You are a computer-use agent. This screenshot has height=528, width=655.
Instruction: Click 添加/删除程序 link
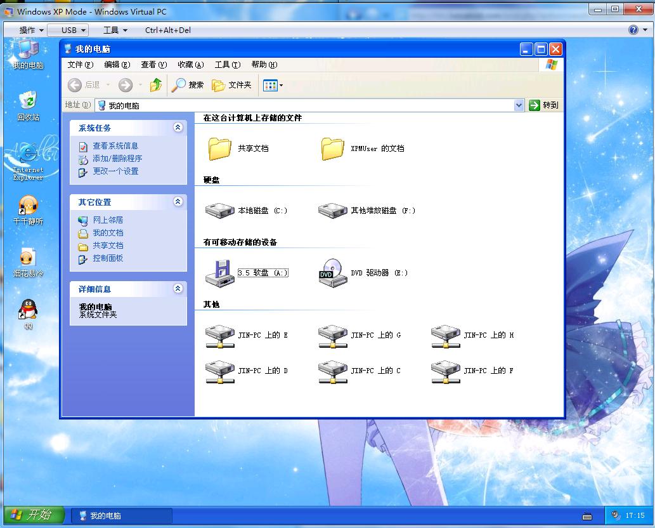(x=117, y=159)
